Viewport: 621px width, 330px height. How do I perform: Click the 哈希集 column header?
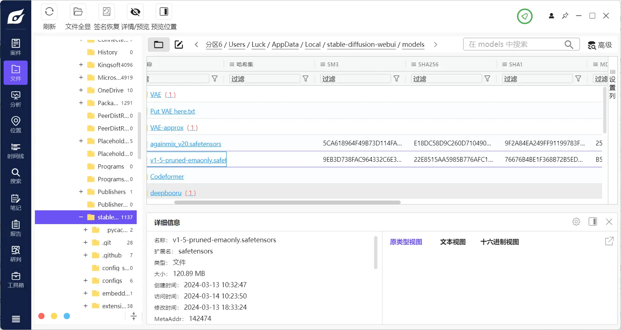click(x=244, y=64)
